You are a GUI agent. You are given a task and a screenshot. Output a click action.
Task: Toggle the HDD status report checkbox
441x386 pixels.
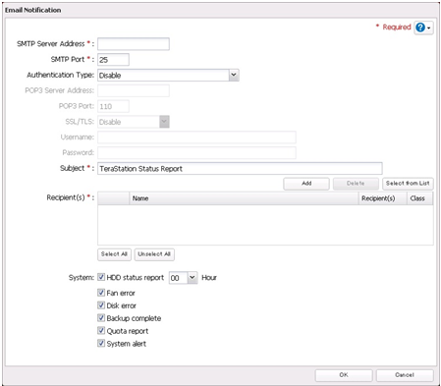point(101,277)
